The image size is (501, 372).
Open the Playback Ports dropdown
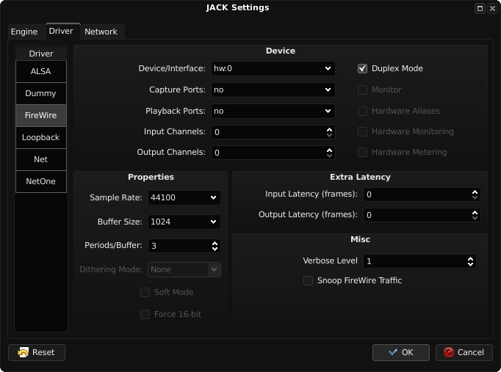tap(273, 111)
